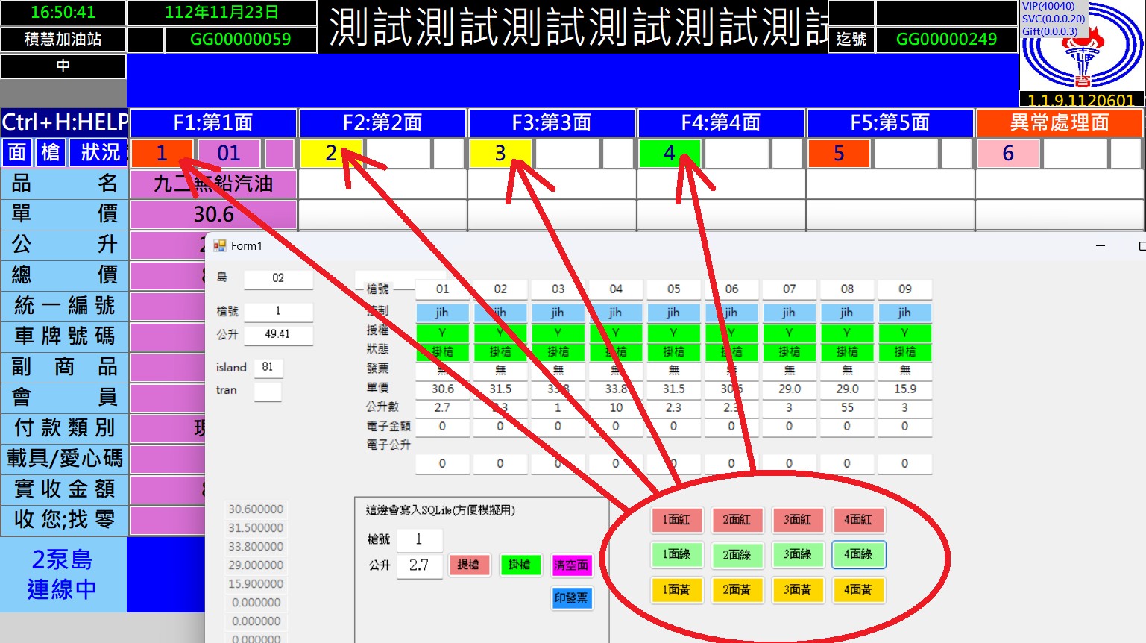
Task: Select the yellow face 3 indicator
Action: click(500, 154)
